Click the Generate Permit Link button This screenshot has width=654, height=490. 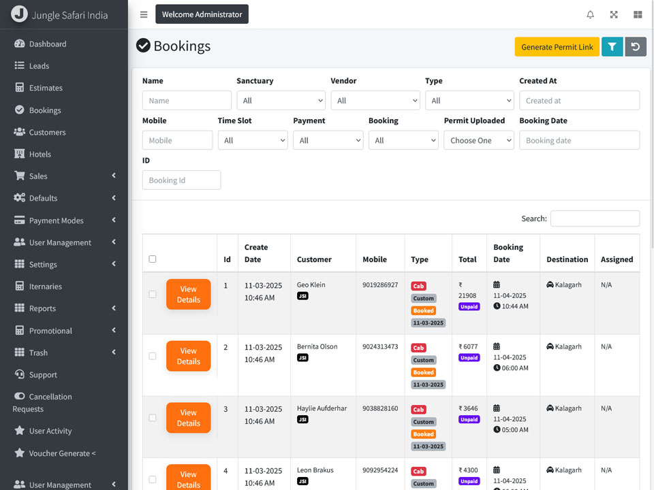click(x=557, y=47)
